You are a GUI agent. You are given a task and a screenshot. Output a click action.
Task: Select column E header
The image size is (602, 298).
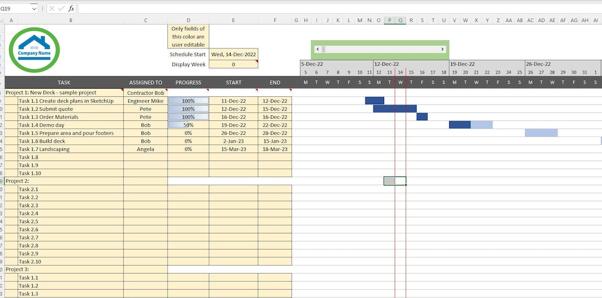click(234, 21)
